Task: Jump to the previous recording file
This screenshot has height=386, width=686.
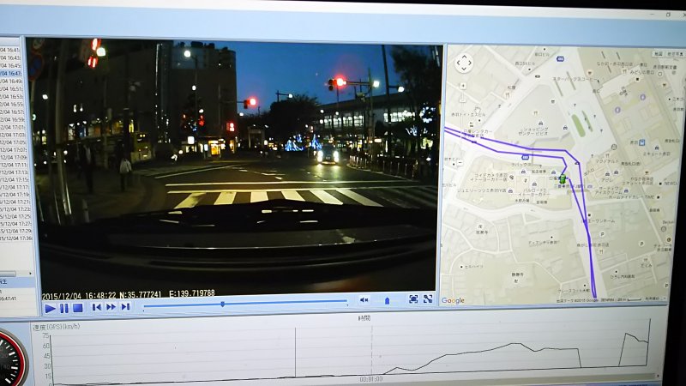Action: 97,307
